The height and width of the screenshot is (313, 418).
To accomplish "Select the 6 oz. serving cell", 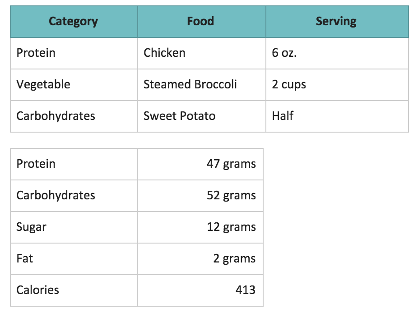I will click(x=284, y=53).
